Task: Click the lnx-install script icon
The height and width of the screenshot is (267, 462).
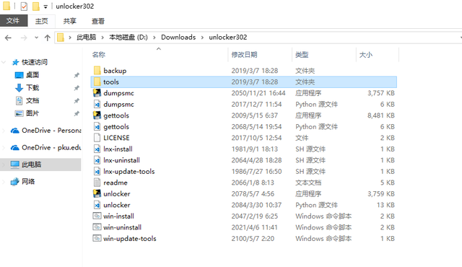Action: coord(97,149)
